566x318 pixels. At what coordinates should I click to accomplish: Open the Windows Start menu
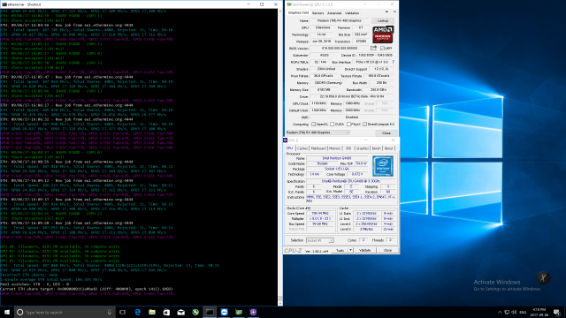[7, 312]
